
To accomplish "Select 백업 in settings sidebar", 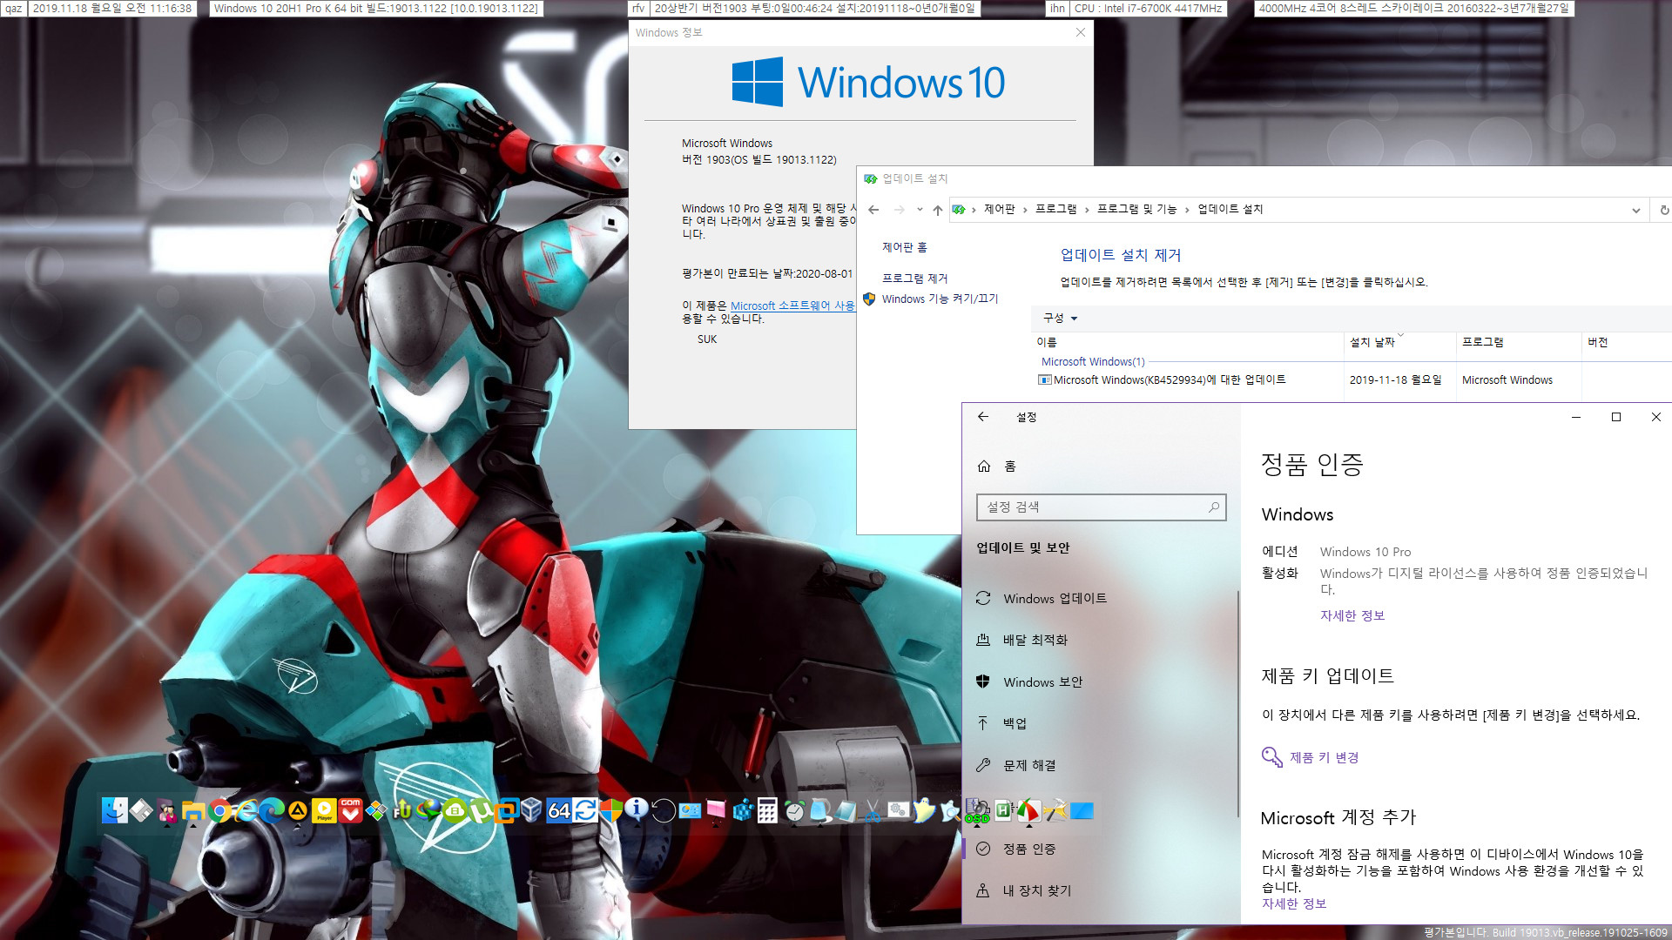I will tap(1101, 723).
